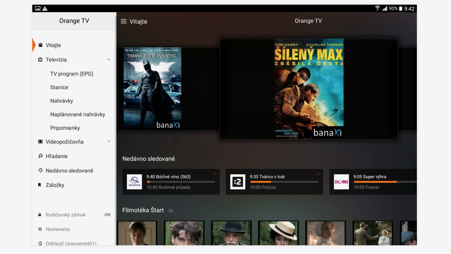Select Stanice in the sidebar
The width and height of the screenshot is (451, 254).
coord(59,88)
